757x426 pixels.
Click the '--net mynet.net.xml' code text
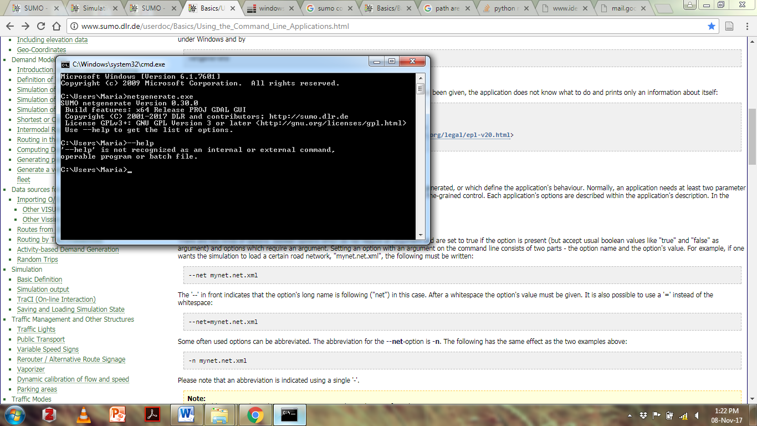coord(223,275)
